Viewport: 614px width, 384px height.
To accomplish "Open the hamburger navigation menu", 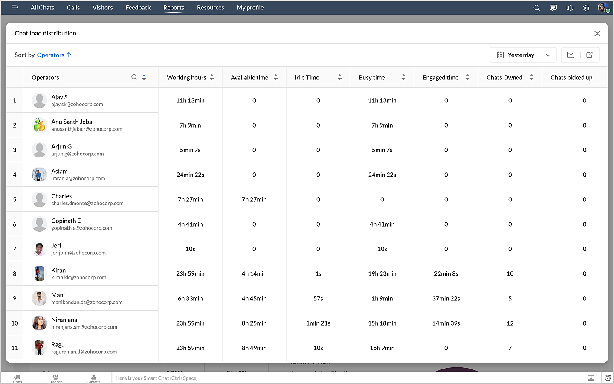I will tap(14, 7).
